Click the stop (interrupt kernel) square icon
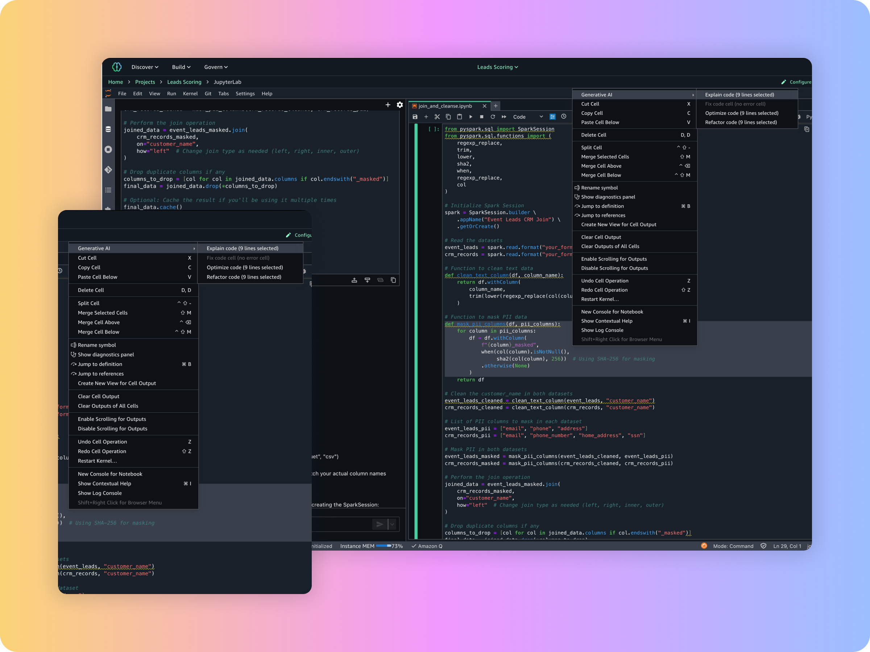This screenshot has width=870, height=652. 481,117
